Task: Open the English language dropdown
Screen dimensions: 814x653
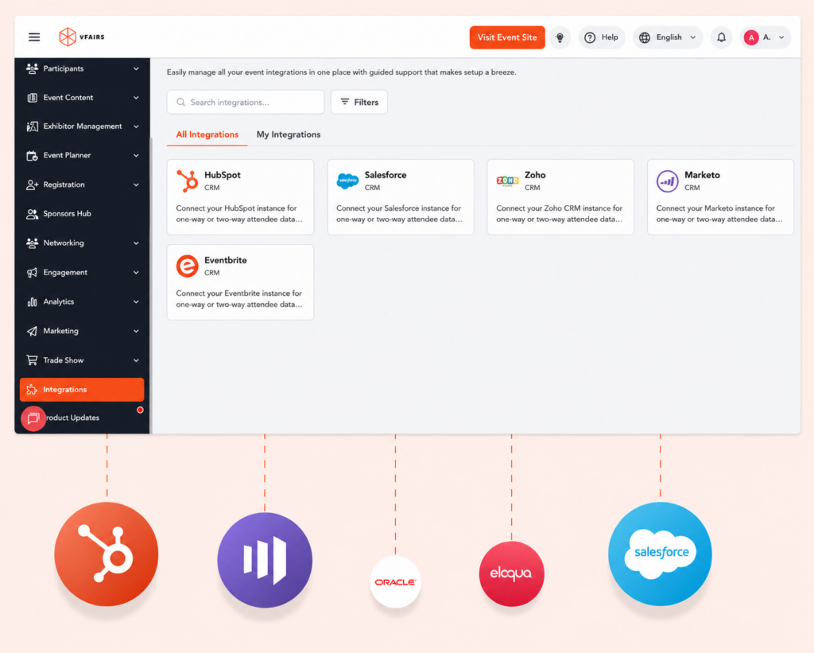Action: tap(668, 37)
